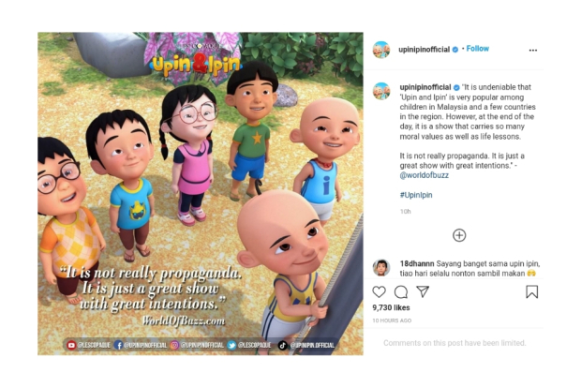Click the upinipinofficial username in caption

coord(425,87)
